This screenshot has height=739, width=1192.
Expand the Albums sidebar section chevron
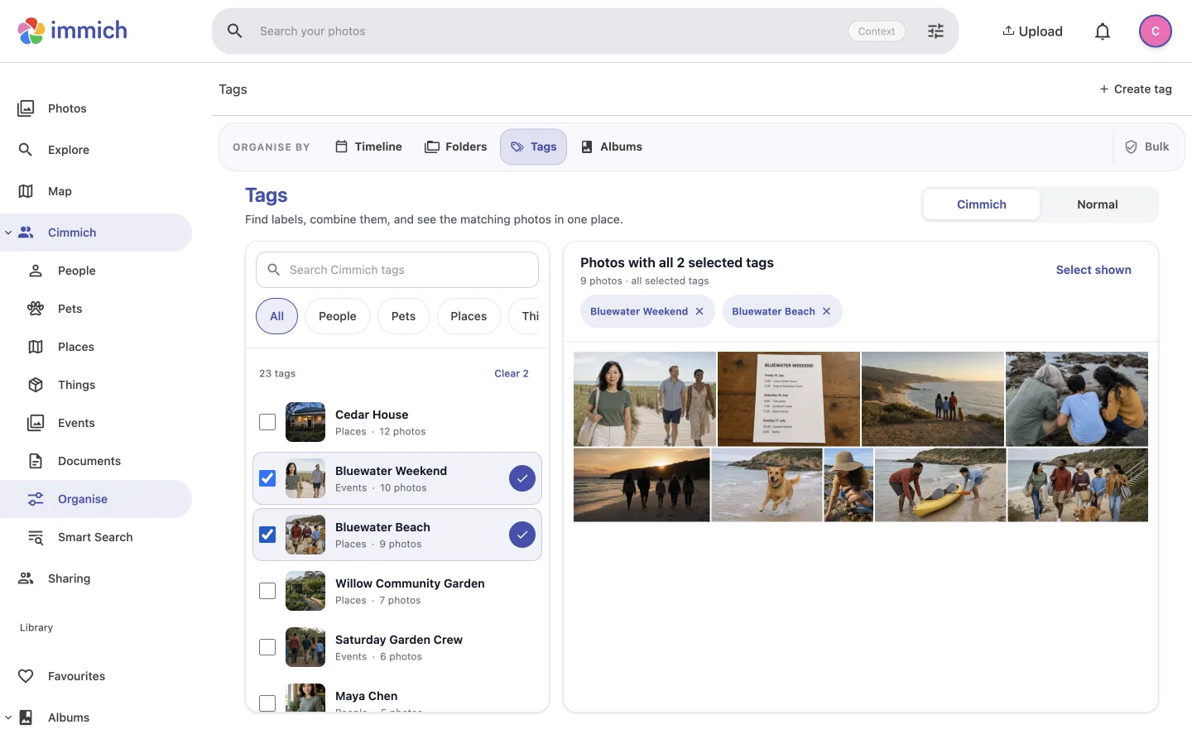[8, 717]
